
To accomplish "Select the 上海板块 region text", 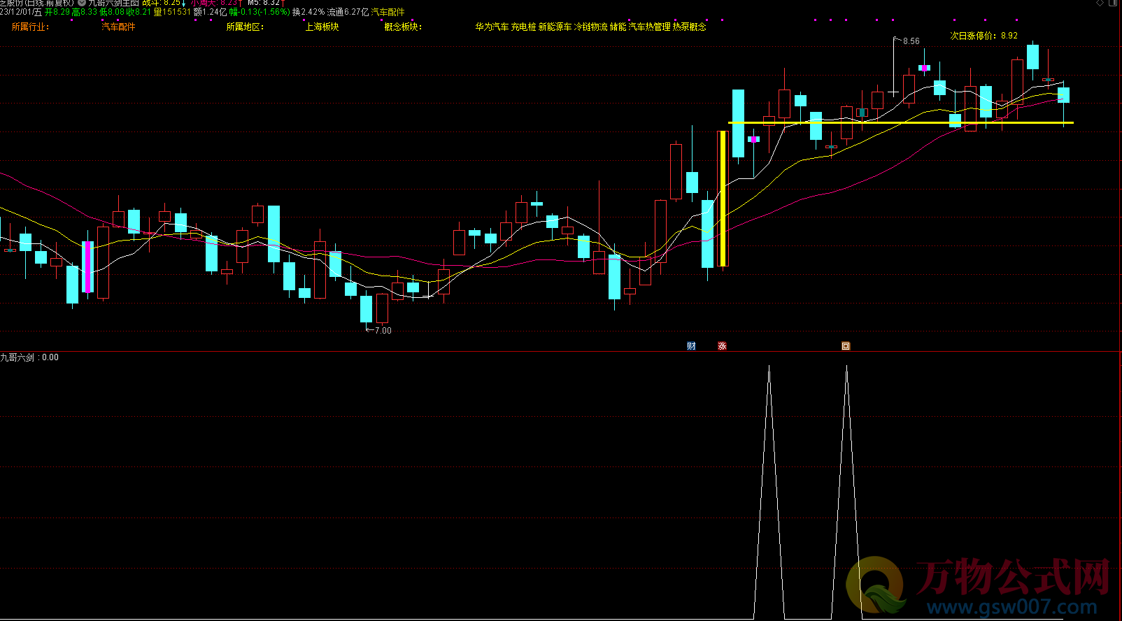I will [322, 27].
